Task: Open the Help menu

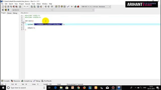Action: (50, 4)
